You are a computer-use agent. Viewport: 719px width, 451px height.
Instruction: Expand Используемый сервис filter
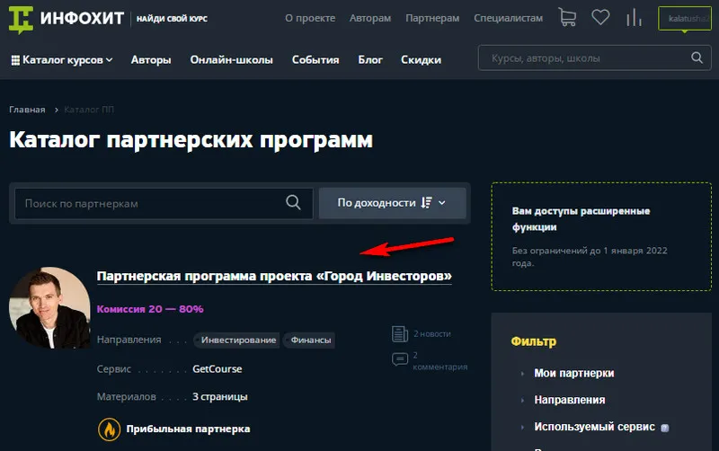coord(594,427)
